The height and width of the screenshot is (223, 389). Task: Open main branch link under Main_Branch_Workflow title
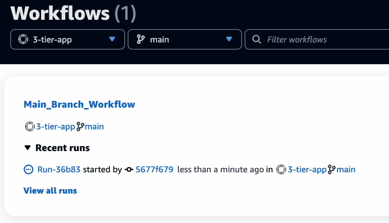click(94, 126)
